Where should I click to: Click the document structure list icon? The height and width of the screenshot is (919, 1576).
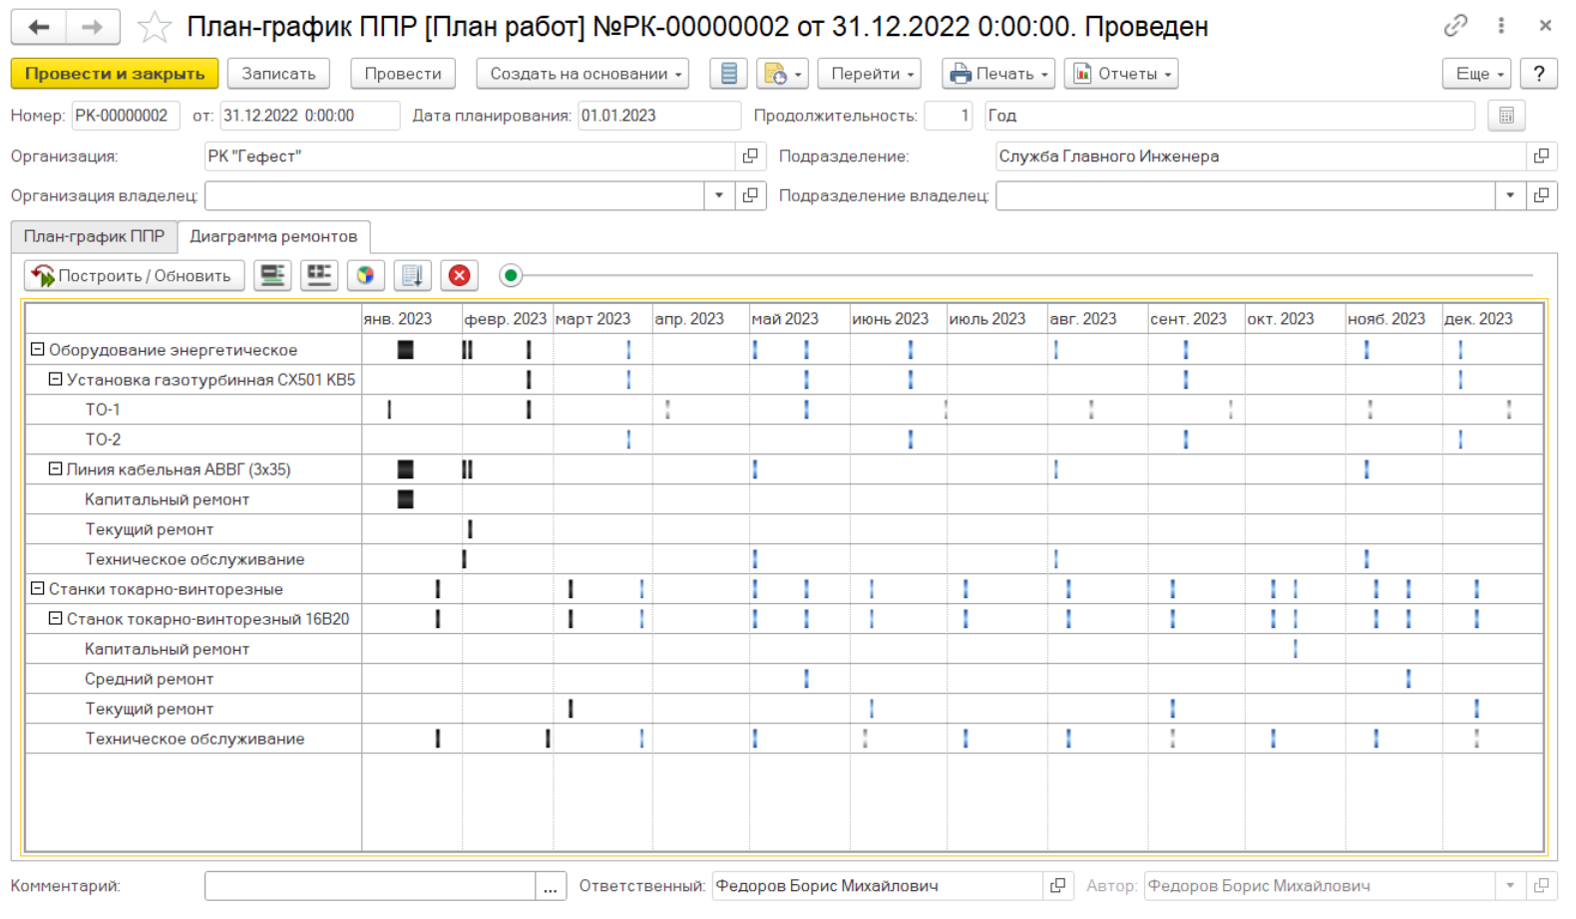click(729, 74)
